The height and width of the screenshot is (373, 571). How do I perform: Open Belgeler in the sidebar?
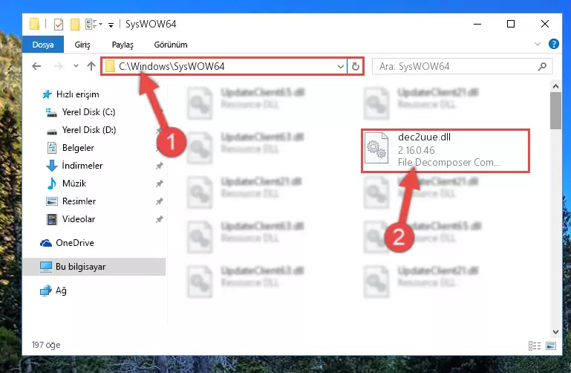click(78, 148)
